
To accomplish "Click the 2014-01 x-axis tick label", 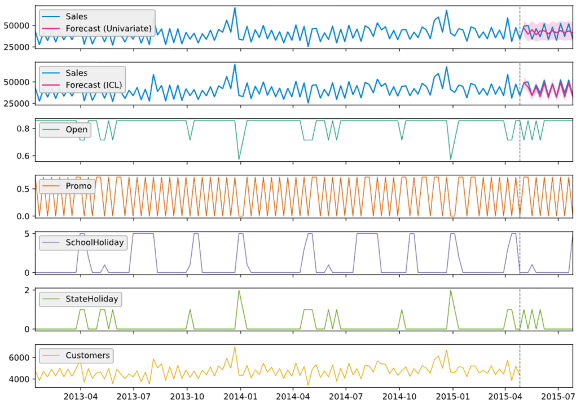I will tap(240, 396).
